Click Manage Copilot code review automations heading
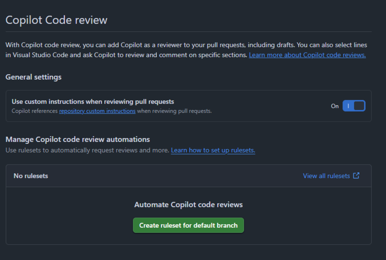Screen dimensions: 386x260 click(x=78, y=139)
